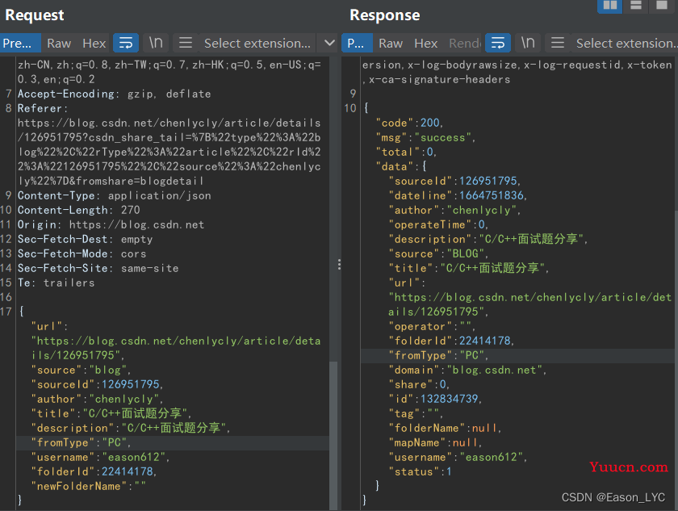Open the Request Select extension dropdown
The image size is (678, 511).
[x=257, y=44]
